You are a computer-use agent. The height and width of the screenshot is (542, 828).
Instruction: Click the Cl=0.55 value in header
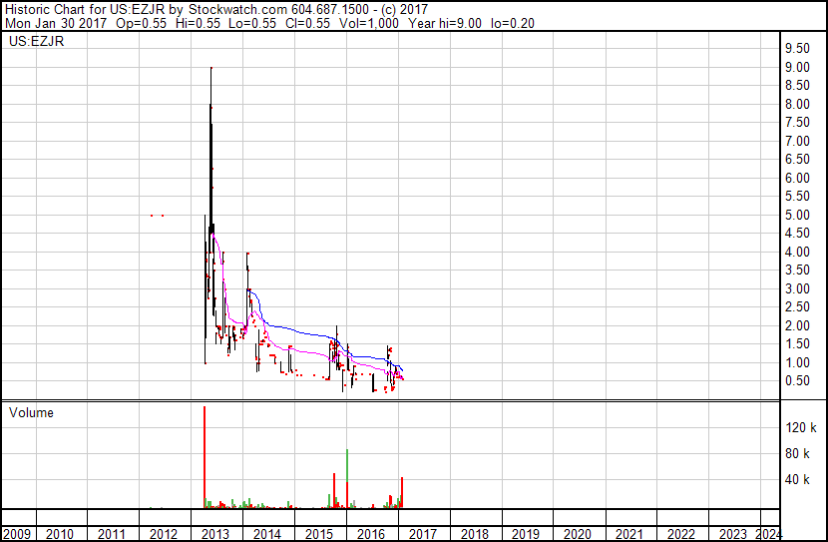pos(308,23)
